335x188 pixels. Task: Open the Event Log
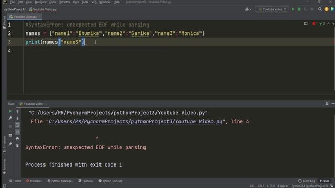tap(307, 181)
